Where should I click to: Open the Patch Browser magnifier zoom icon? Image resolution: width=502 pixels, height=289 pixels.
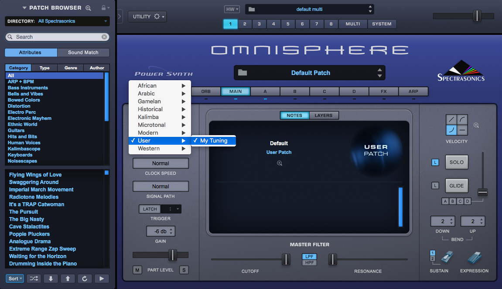(x=89, y=8)
